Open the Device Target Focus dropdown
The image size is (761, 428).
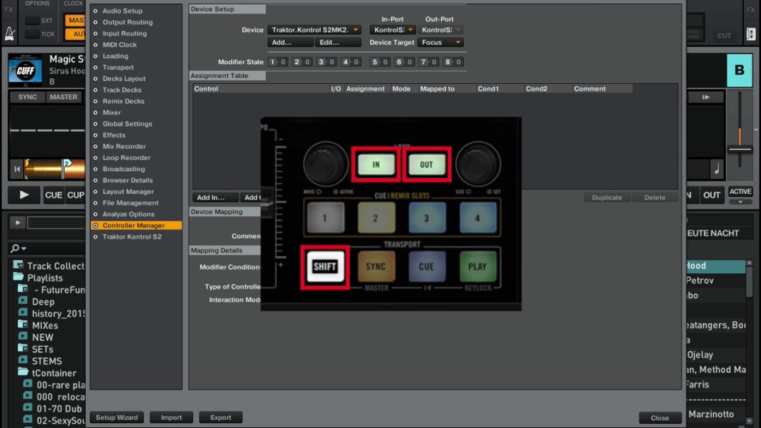[x=440, y=42]
